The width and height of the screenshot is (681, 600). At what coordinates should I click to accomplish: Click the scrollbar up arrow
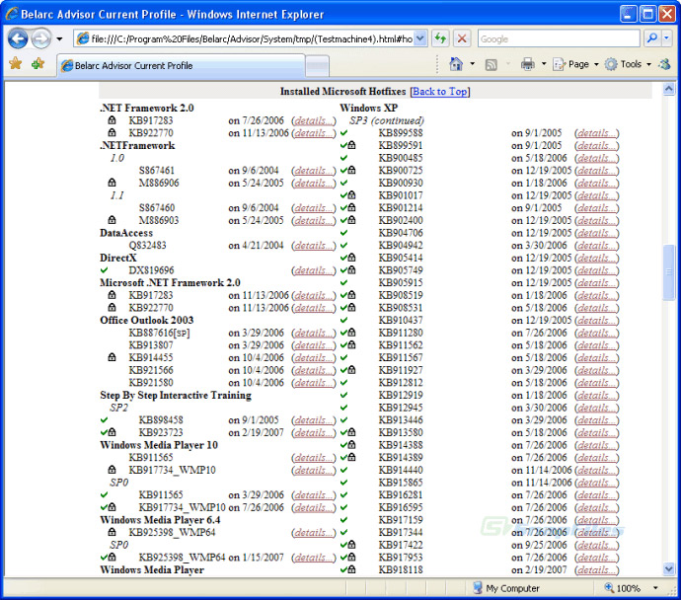[669, 89]
